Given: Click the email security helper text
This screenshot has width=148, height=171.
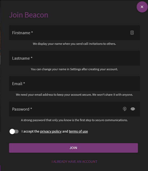Looking at the screenshot, I should point(74,95).
